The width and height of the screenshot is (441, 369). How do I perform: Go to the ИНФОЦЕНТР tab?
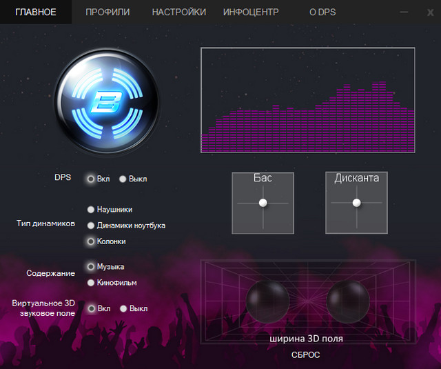(x=251, y=12)
